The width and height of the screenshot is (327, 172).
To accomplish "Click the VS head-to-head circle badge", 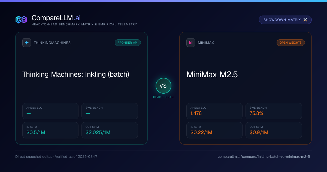I will coord(163,86).
